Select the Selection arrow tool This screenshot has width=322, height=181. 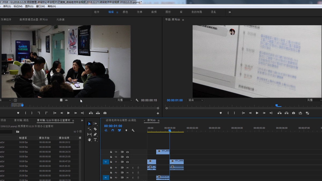89,124
